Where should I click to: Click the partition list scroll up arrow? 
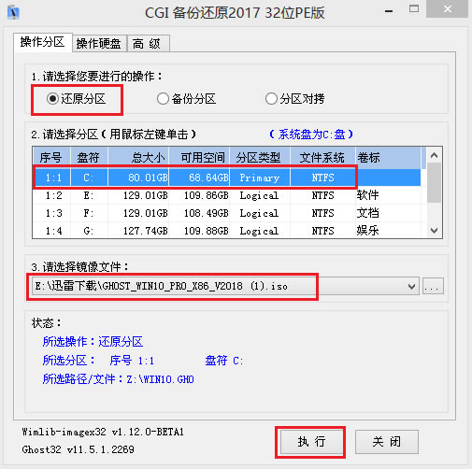pyautogui.click(x=435, y=155)
